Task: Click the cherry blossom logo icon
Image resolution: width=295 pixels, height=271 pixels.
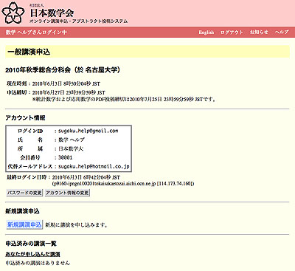Action: [13, 13]
